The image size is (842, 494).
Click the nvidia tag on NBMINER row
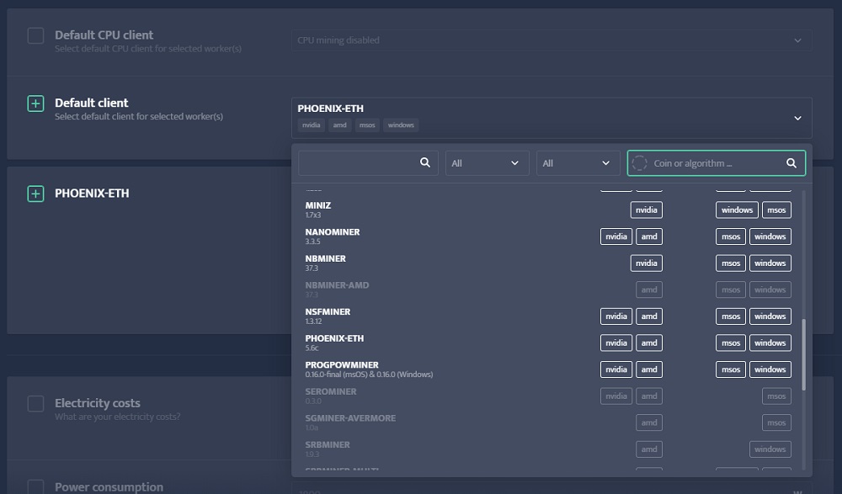click(647, 263)
